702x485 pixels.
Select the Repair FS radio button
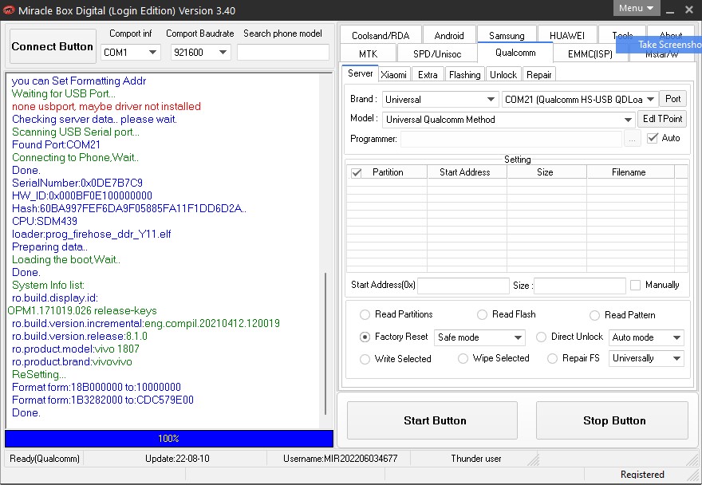click(553, 359)
